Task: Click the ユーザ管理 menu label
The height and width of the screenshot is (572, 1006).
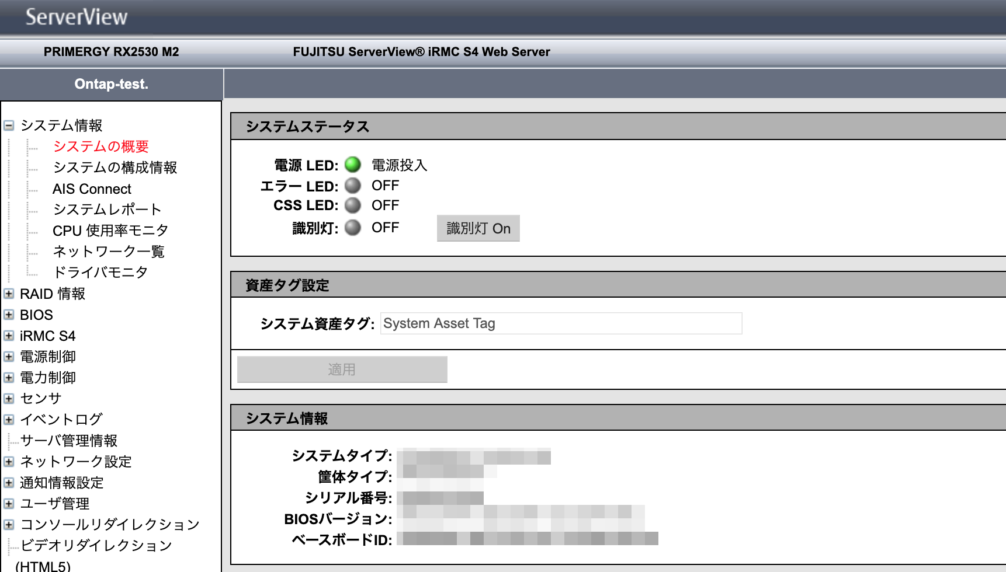Action: point(55,504)
